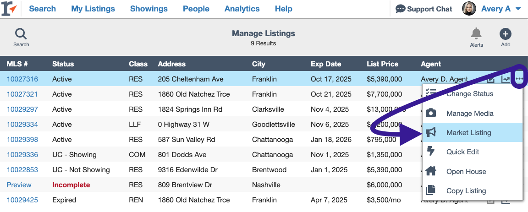Viewport: 528px width, 212px height.
Task: Click the Search magnifier icon
Action: 21,34
